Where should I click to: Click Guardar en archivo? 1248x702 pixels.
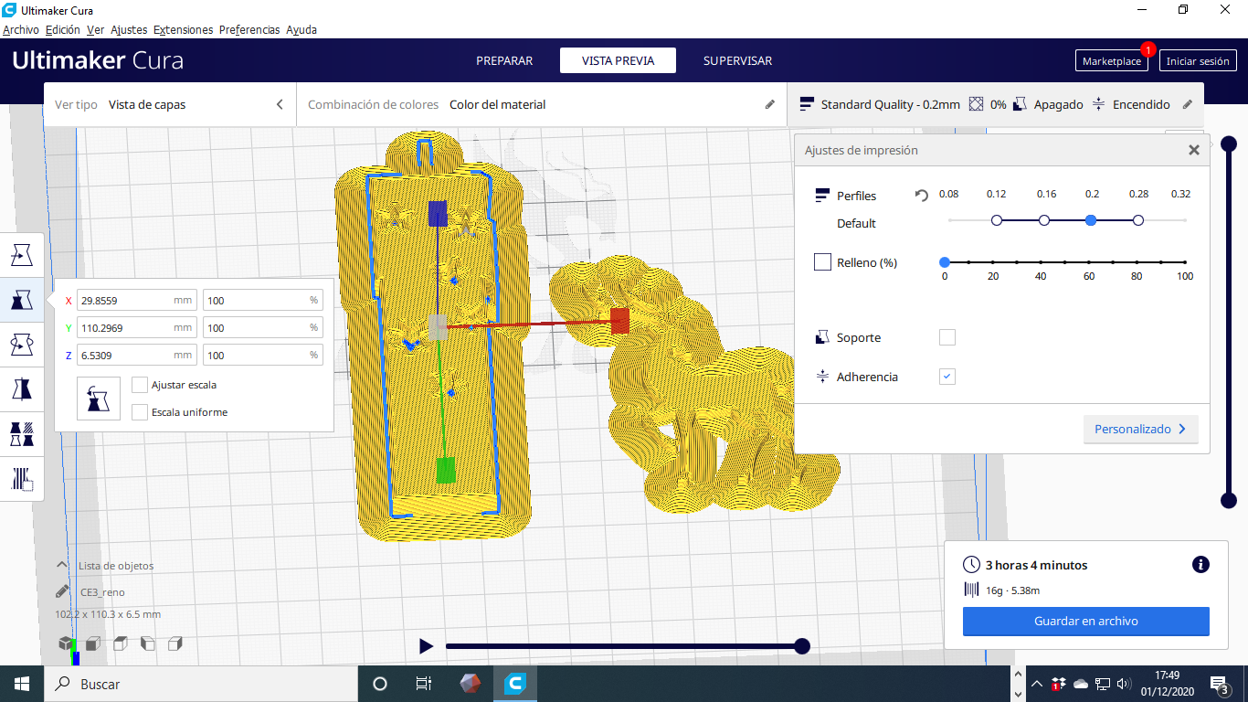point(1086,621)
